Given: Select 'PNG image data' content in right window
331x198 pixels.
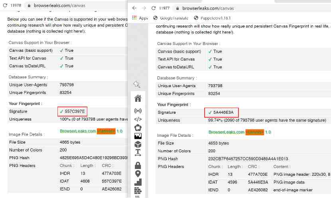Looking at the screenshot, I should [289, 182].
